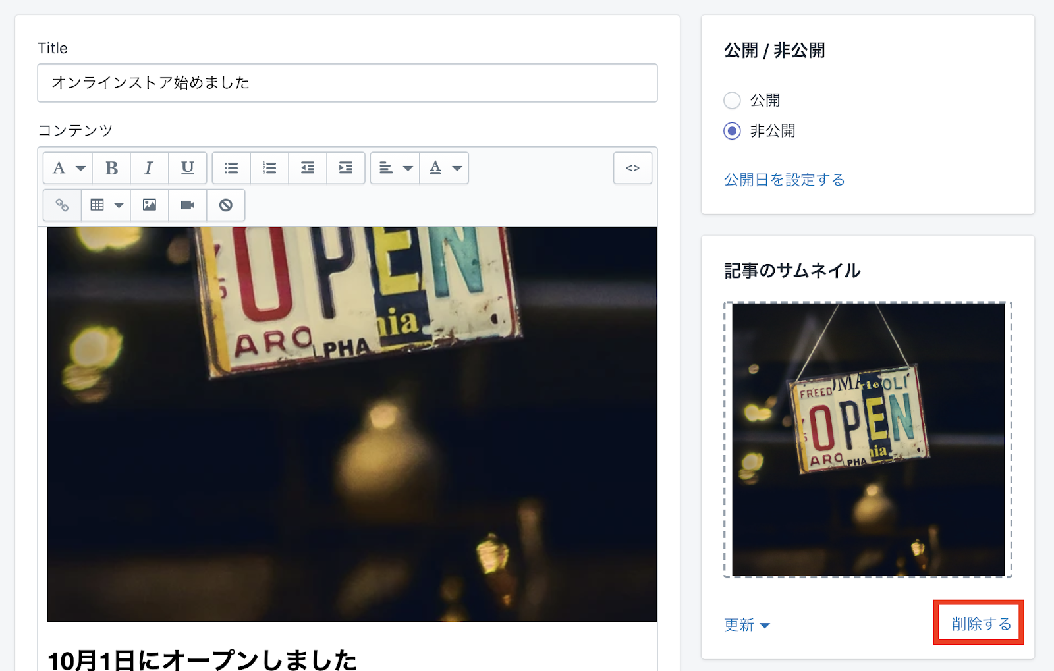Toggle underline formatting
The image size is (1054, 671).
pyautogui.click(x=188, y=168)
